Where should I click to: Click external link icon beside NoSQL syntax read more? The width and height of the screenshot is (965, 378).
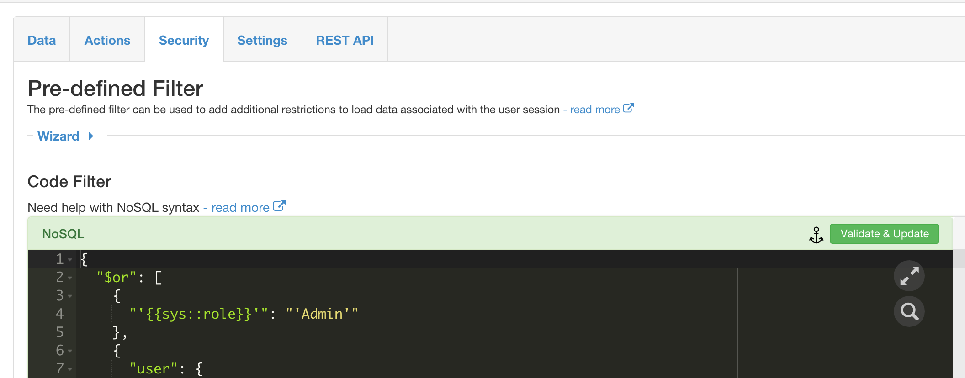pyautogui.click(x=279, y=206)
